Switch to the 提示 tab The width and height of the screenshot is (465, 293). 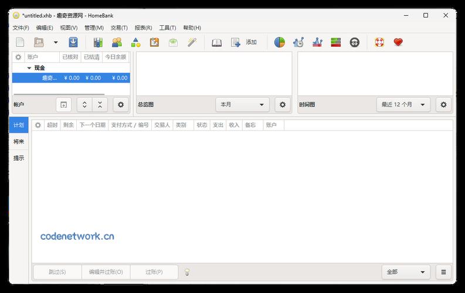coord(19,158)
